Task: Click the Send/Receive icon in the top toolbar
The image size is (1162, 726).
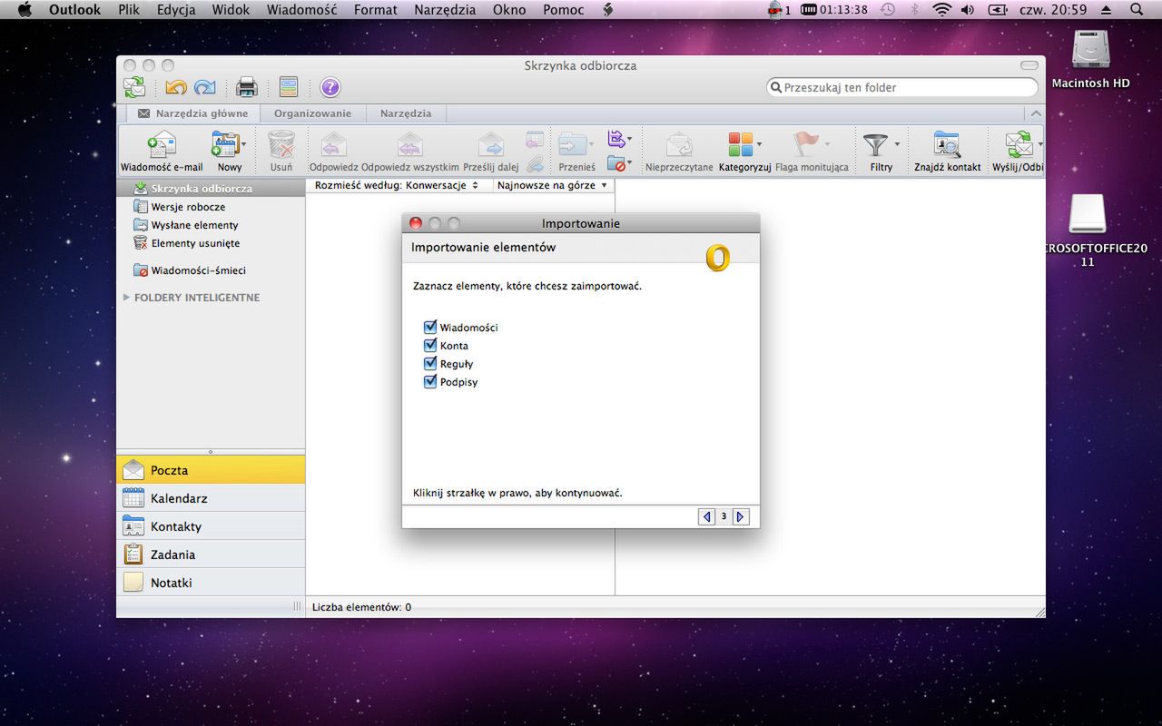Action: [x=134, y=87]
